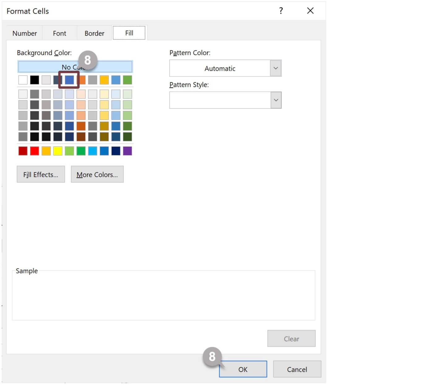Dismiss the dialog with Cancel
The image size is (446, 385).
[297, 369]
